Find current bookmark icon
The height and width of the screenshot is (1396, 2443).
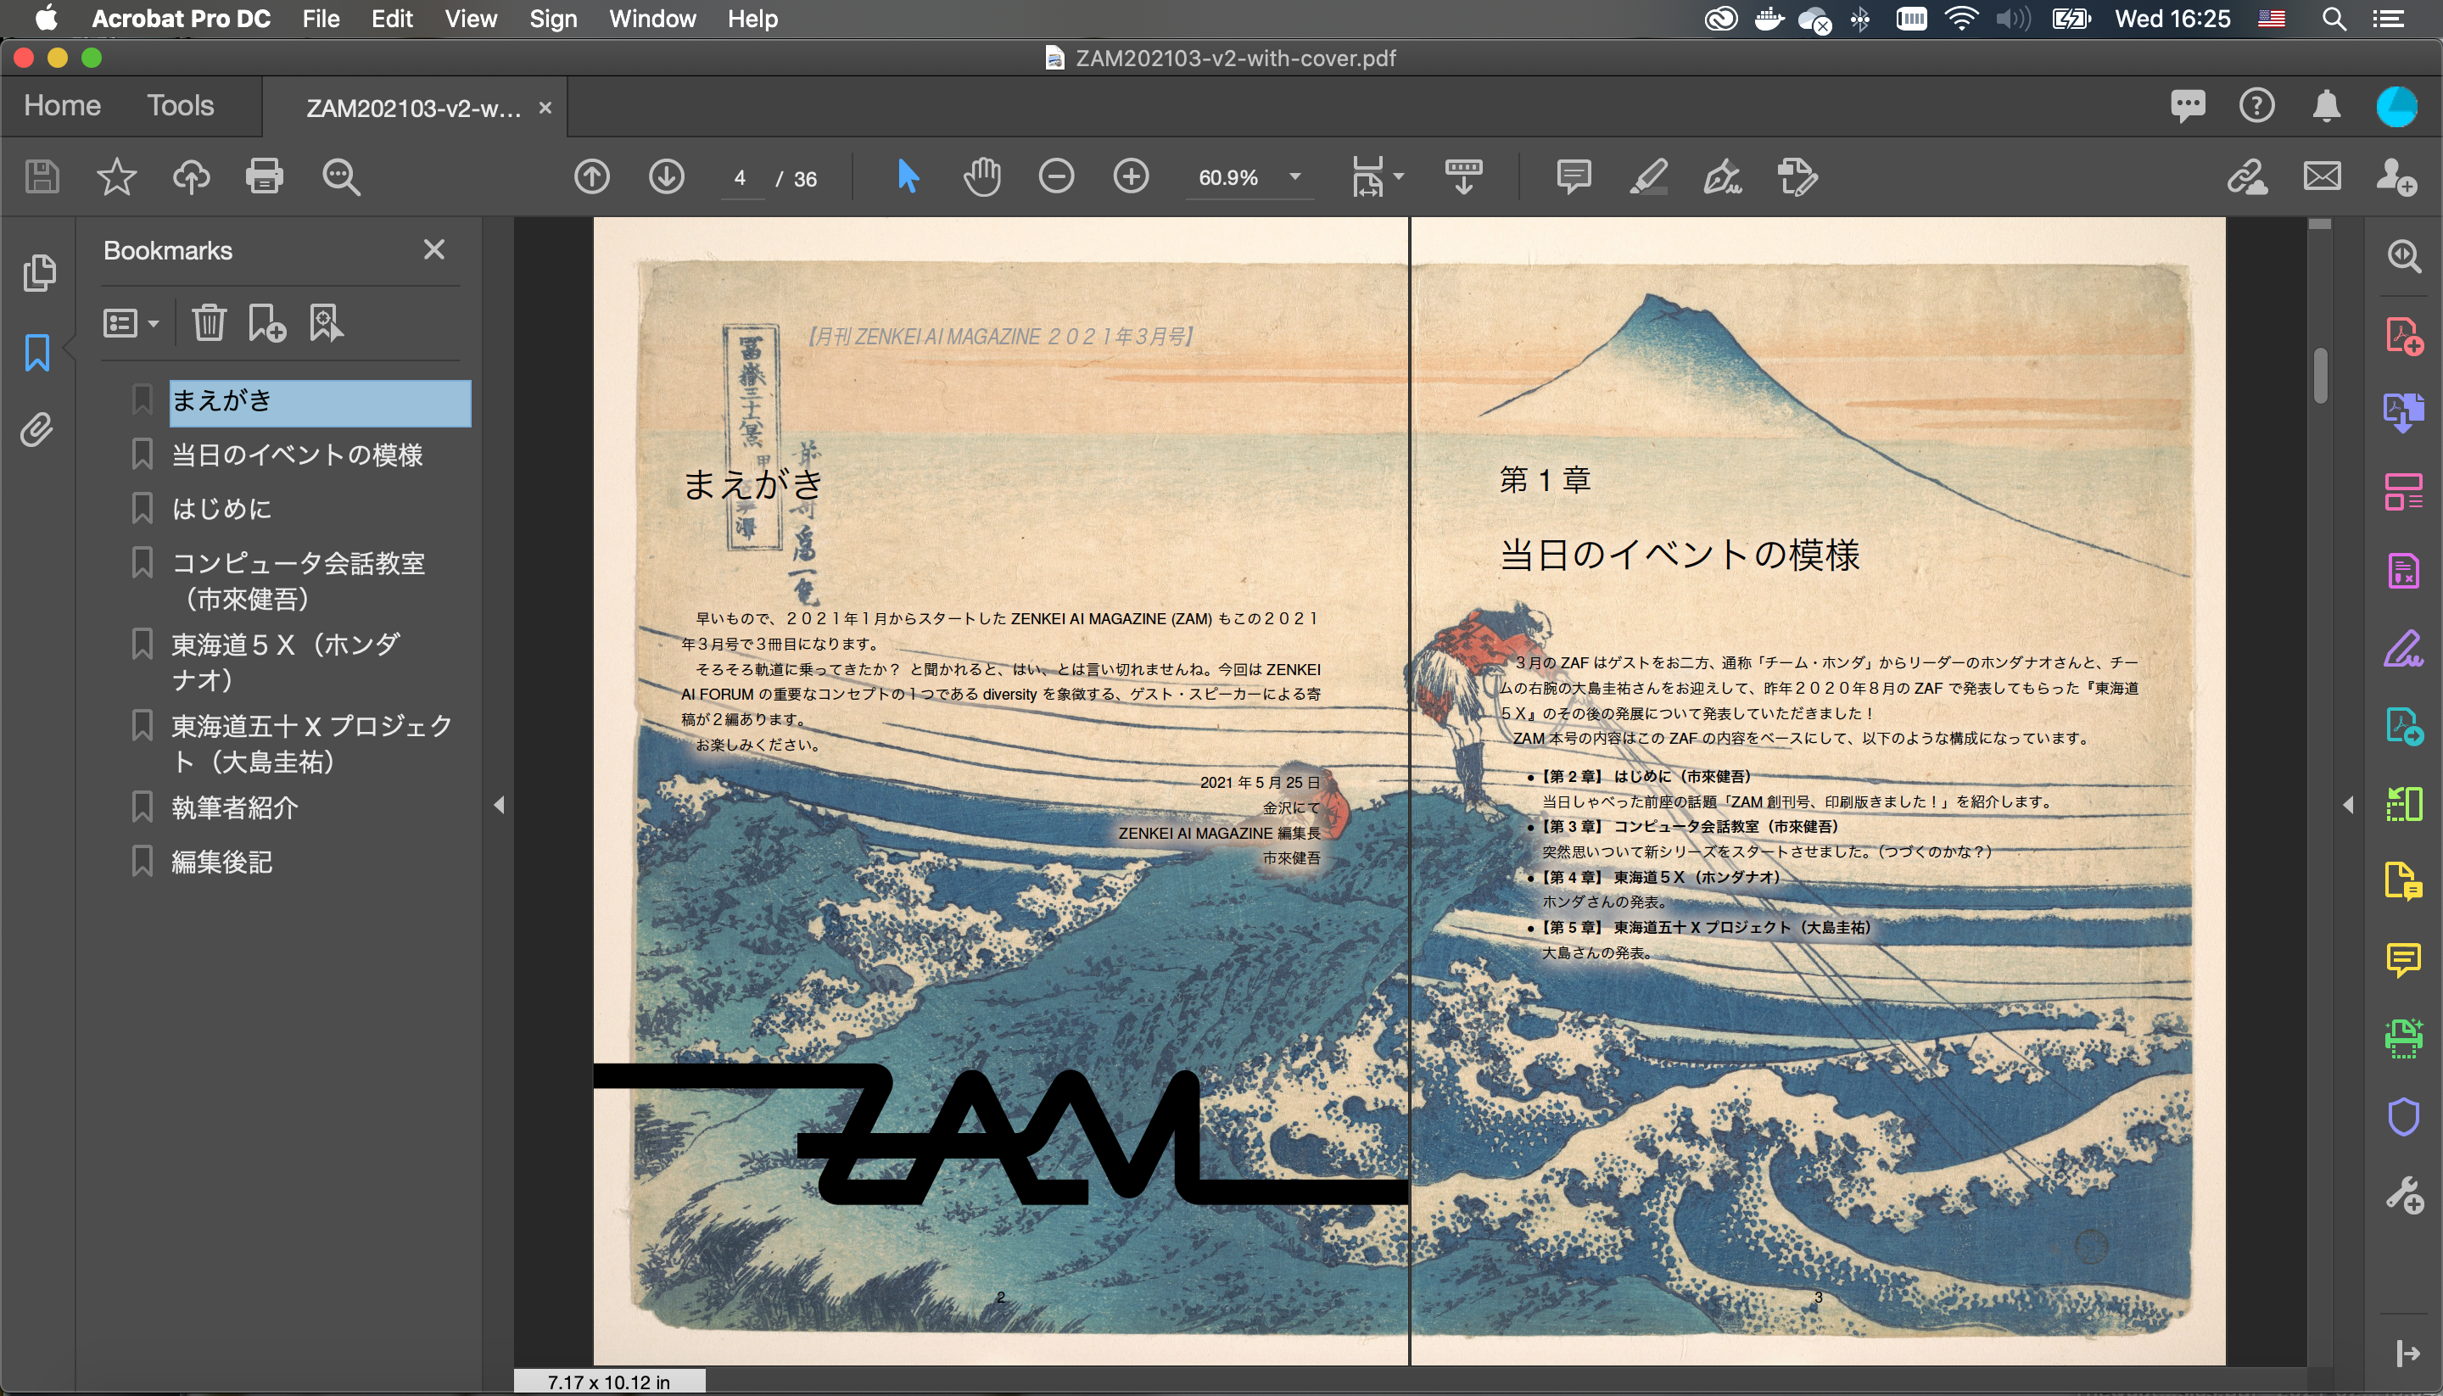click(325, 323)
